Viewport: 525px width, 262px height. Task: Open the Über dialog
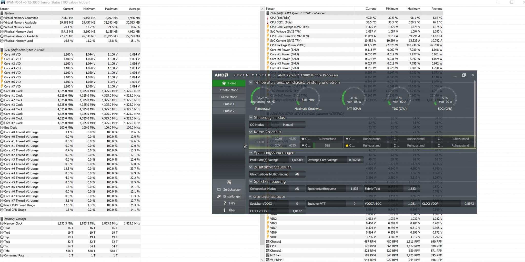229,210
